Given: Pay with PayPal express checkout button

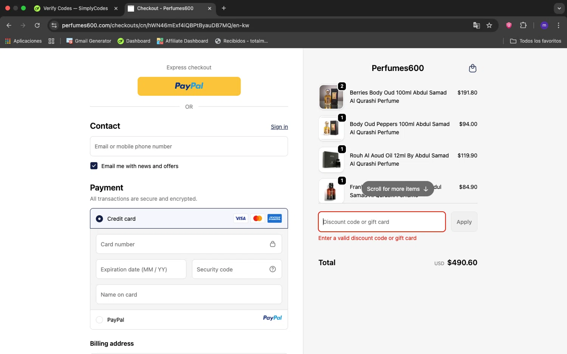Looking at the screenshot, I should 189,86.
